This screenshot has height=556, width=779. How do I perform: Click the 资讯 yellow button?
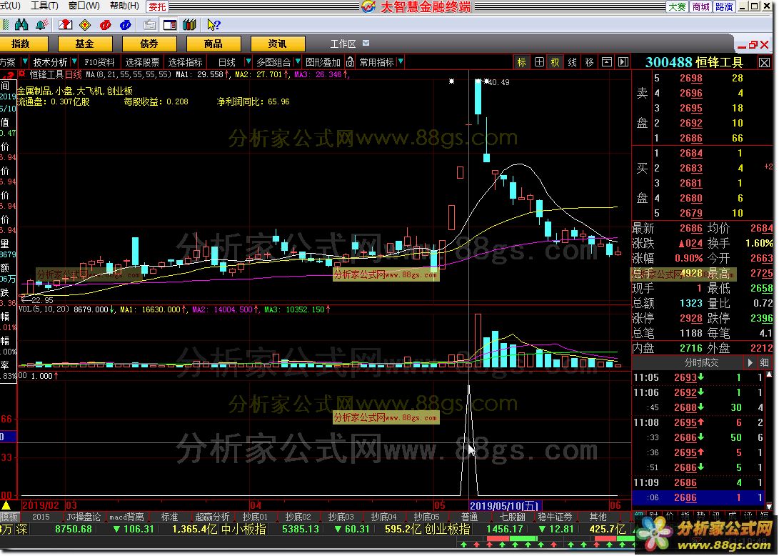(277, 44)
